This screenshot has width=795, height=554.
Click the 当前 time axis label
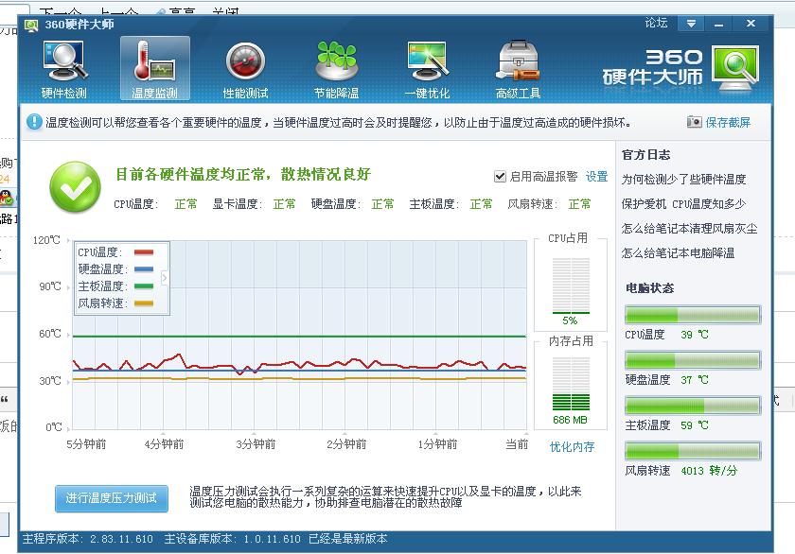pos(517,444)
